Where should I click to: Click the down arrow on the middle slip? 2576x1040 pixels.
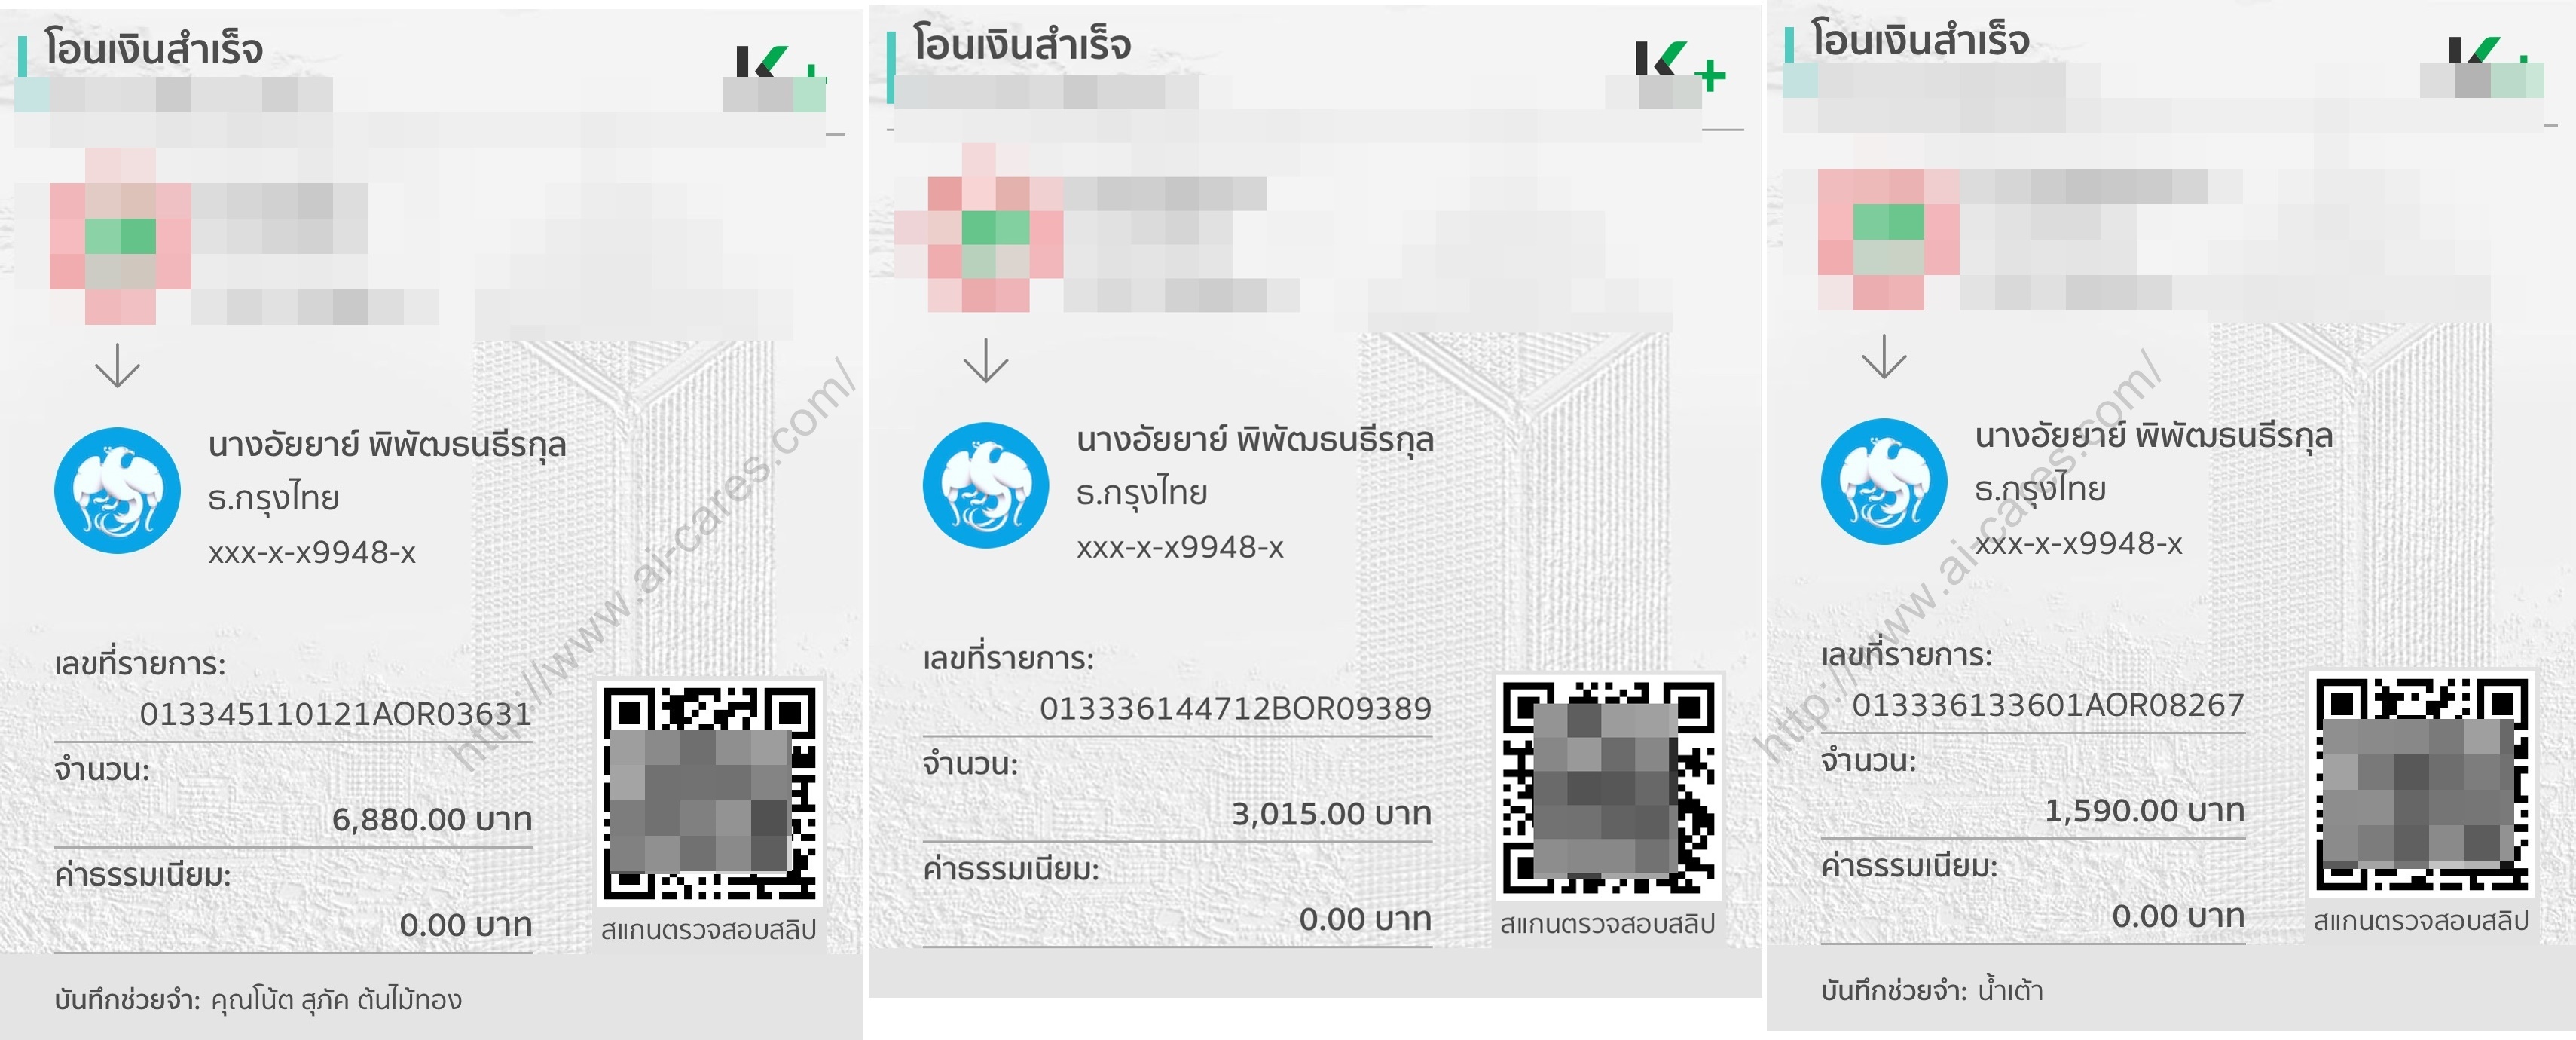tap(985, 360)
